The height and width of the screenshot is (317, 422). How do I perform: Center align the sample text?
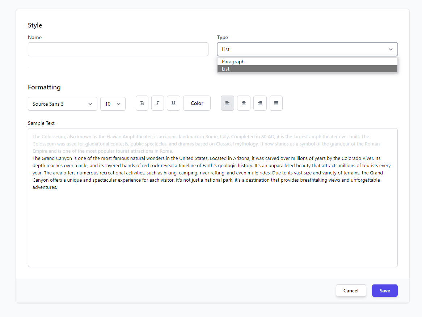pyautogui.click(x=244, y=103)
